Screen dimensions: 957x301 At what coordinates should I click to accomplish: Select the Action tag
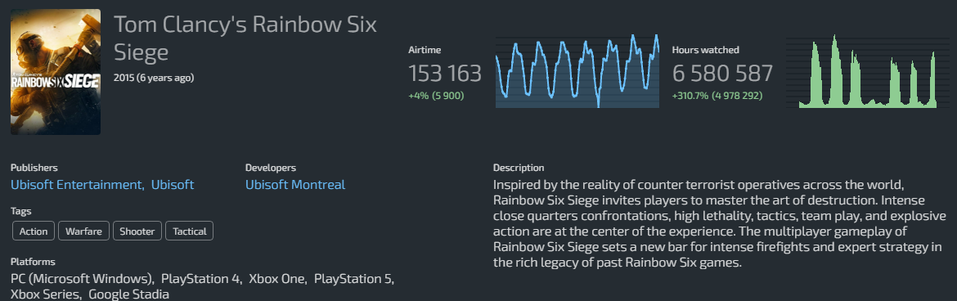point(34,231)
